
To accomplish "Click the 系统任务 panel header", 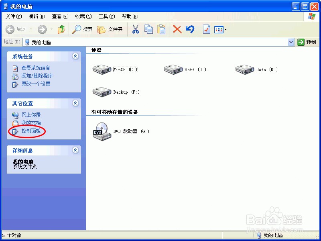I will tap(44, 56).
